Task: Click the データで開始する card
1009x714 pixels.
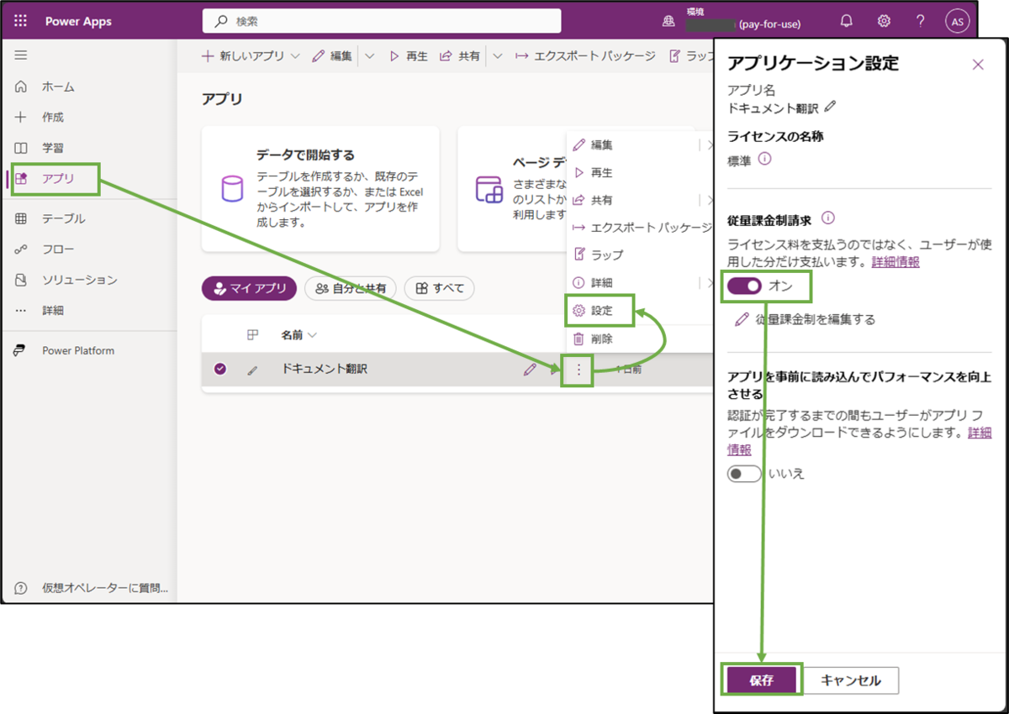Action: pyautogui.click(x=320, y=189)
